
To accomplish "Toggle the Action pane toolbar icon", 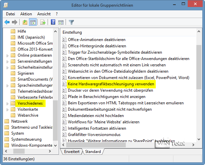I will [61, 22].
